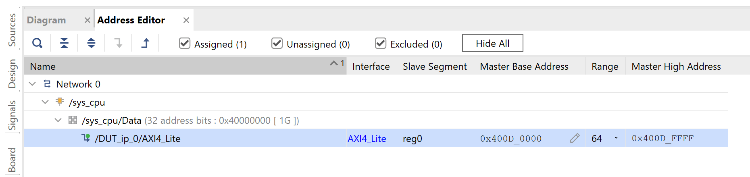Open the Range 64 dropdown arrow

tap(616, 138)
